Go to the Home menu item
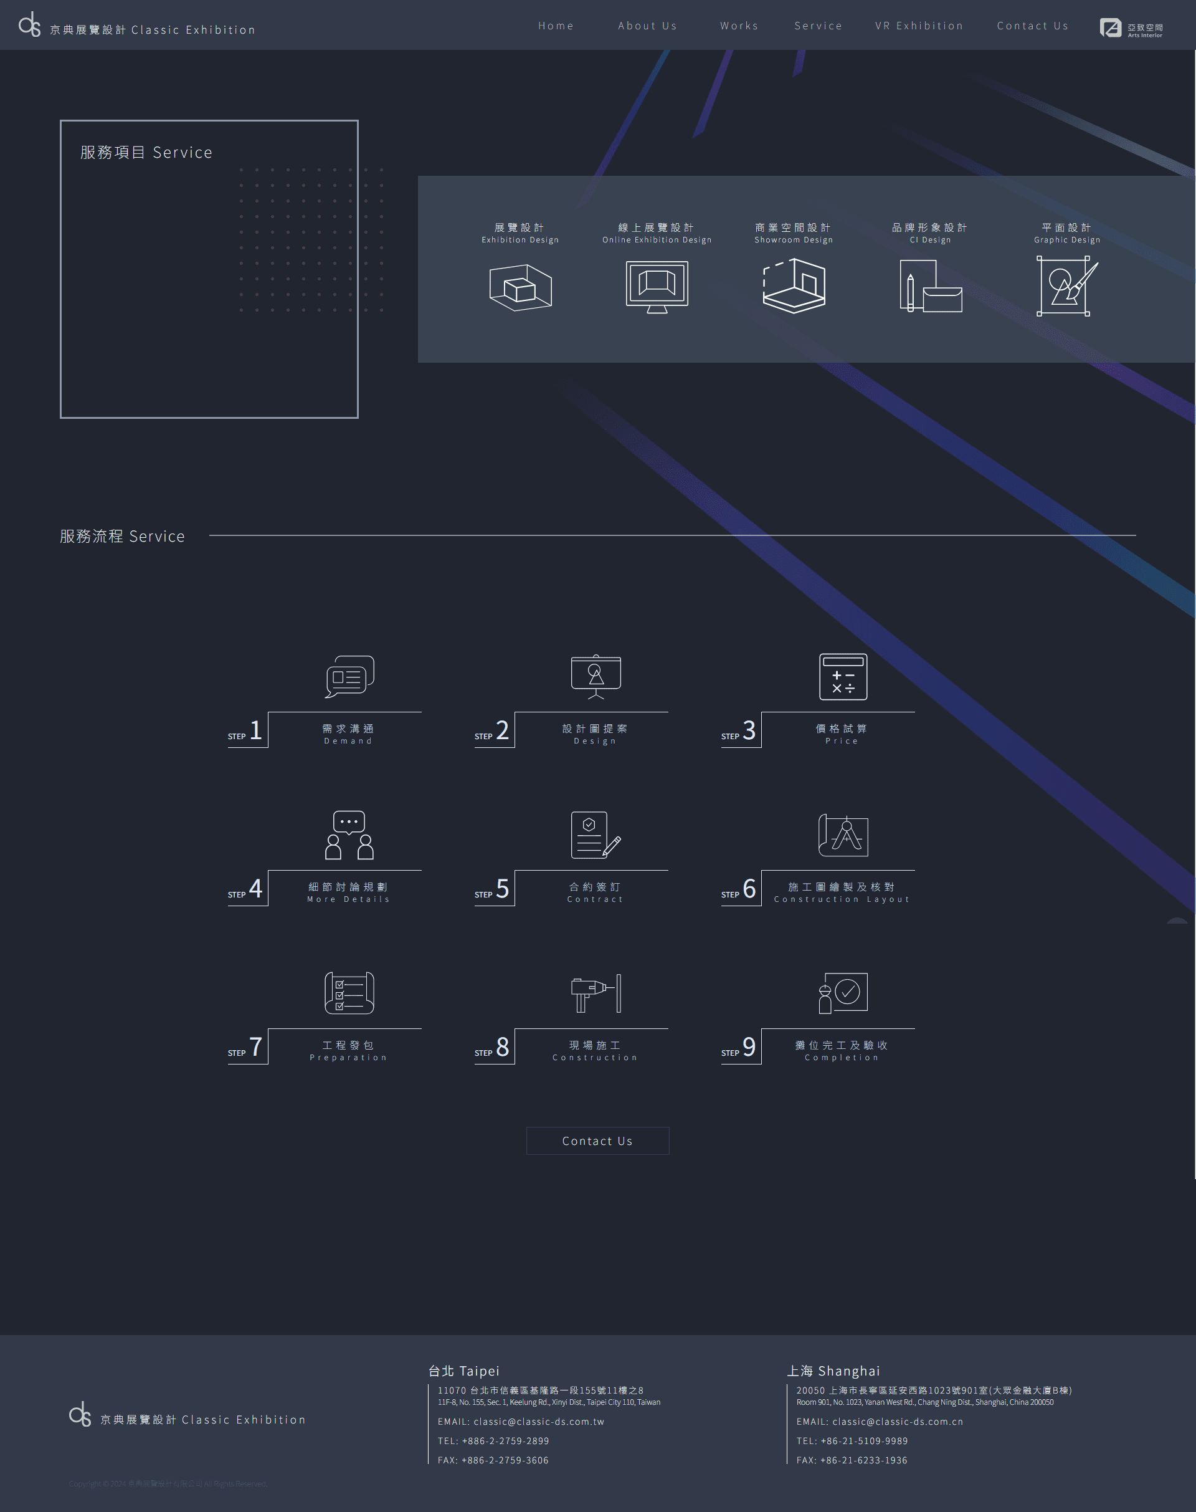This screenshot has width=1196, height=1512. [556, 26]
